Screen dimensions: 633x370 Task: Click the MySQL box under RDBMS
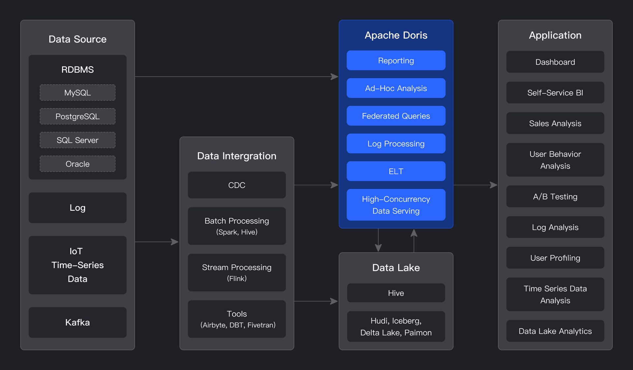pyautogui.click(x=77, y=93)
